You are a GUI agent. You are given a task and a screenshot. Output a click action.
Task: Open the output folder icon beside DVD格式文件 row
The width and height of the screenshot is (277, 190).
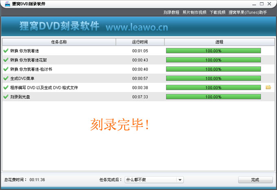[268, 87]
